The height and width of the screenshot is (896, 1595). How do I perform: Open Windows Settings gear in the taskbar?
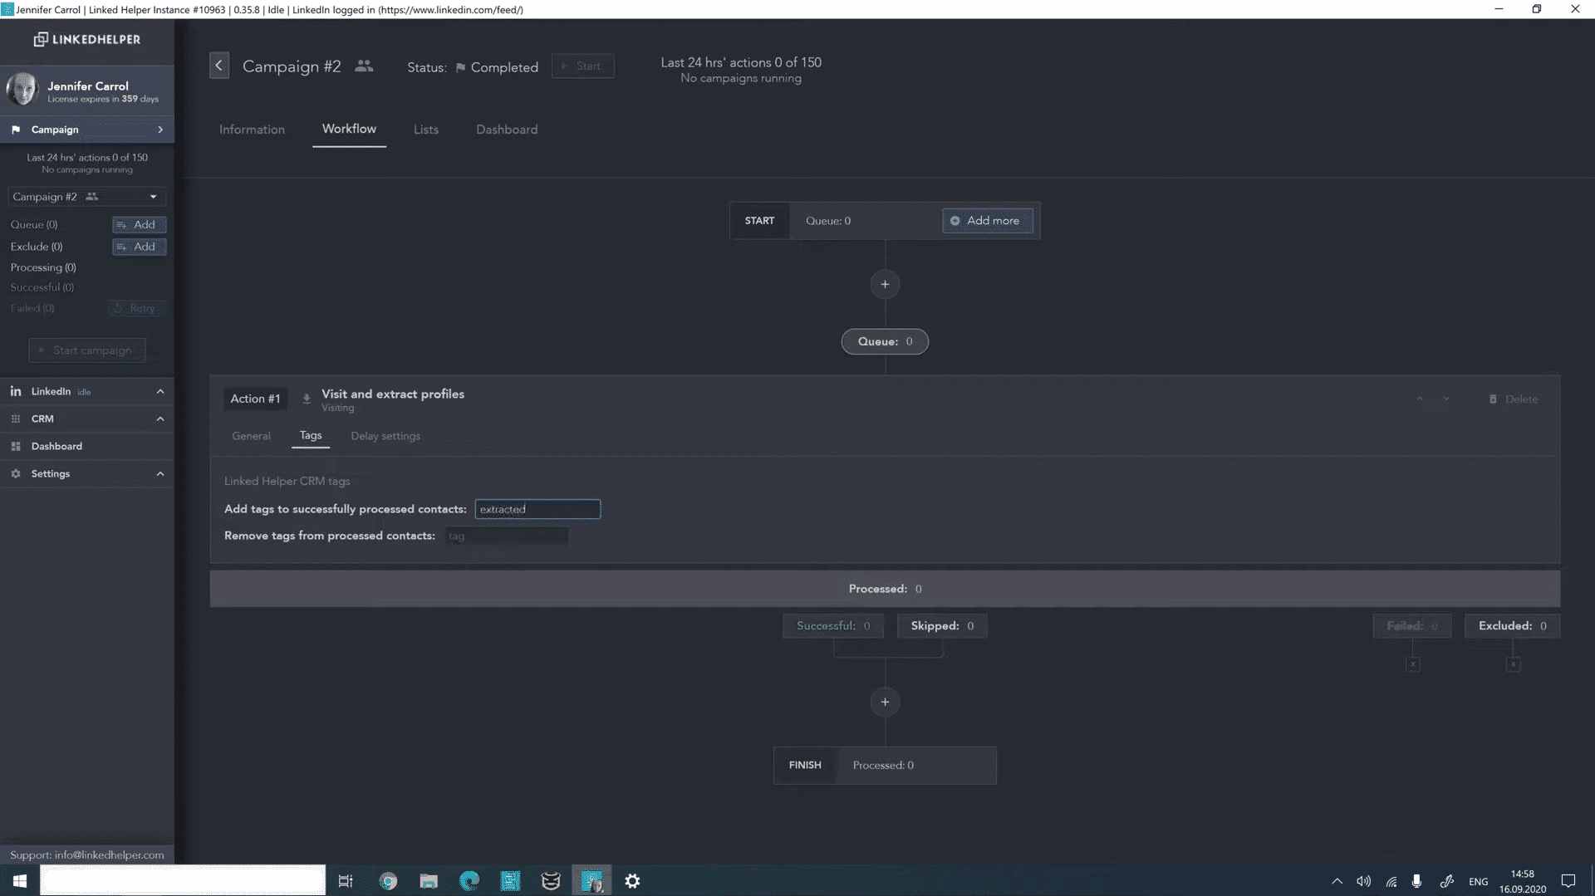tap(632, 881)
